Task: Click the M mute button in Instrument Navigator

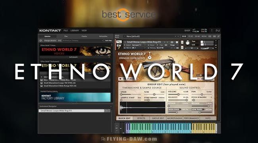Action: [109, 111]
